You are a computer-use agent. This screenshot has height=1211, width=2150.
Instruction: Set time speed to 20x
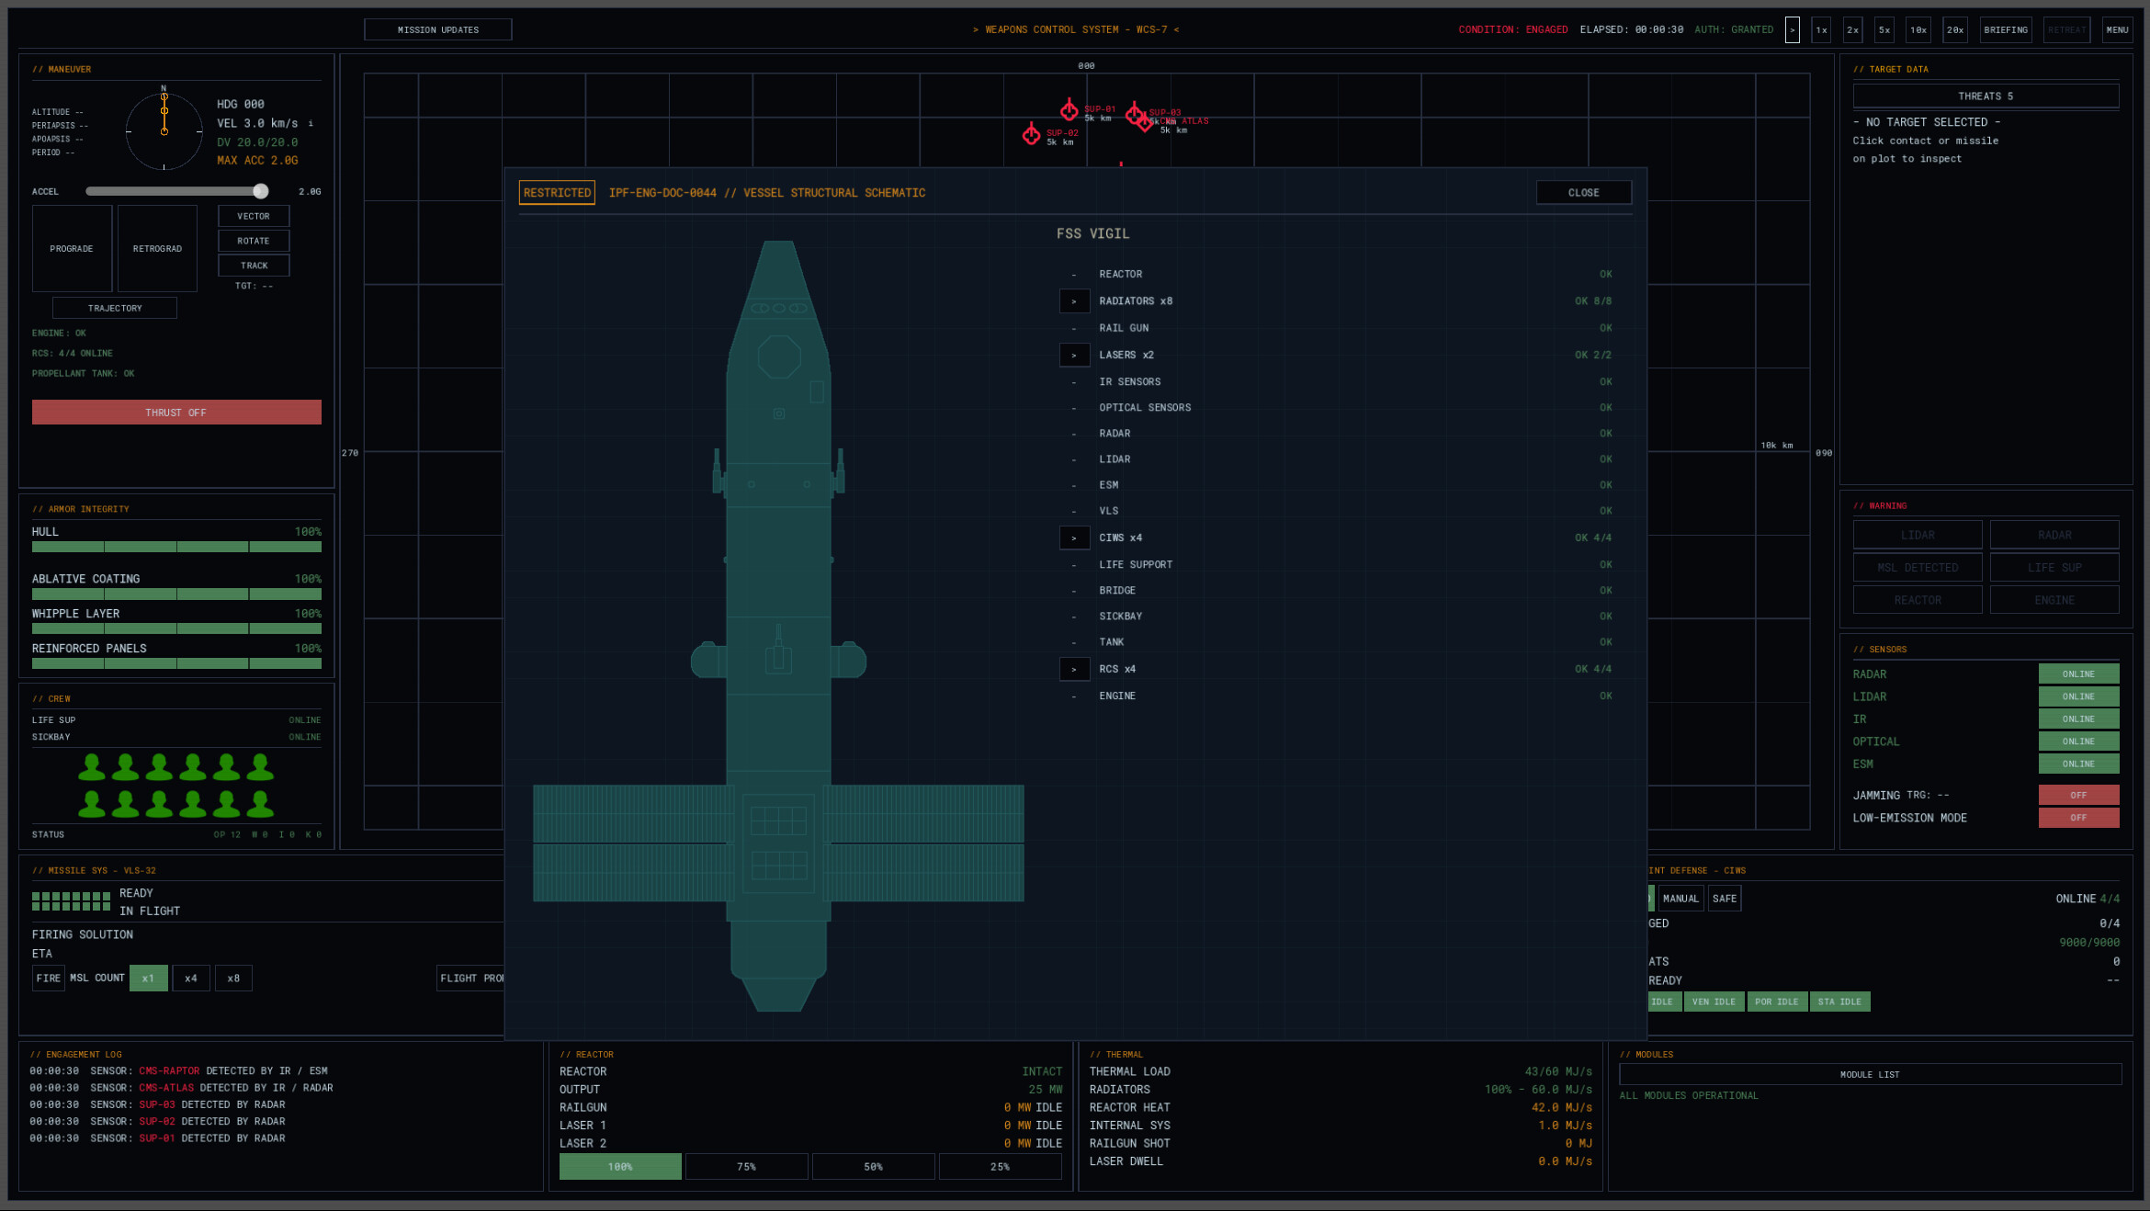point(1954,29)
